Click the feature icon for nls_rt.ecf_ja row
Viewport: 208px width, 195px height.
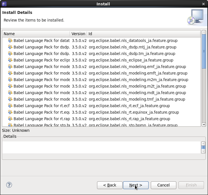(10, 105)
